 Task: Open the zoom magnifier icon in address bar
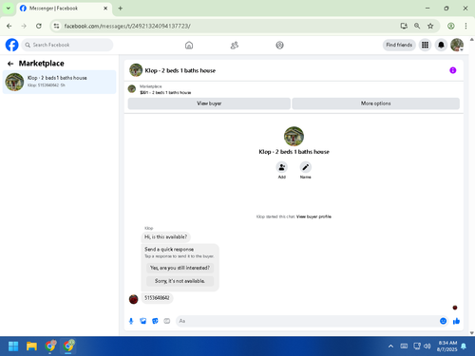pos(417,26)
